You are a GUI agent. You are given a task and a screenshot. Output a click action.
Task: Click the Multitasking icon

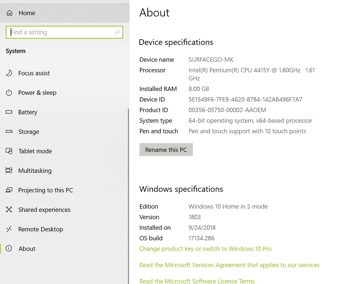(9, 170)
